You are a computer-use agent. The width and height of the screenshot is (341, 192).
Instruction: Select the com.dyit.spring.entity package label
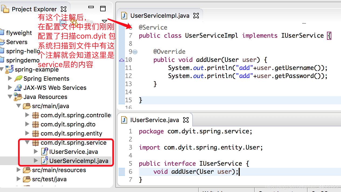(71, 133)
